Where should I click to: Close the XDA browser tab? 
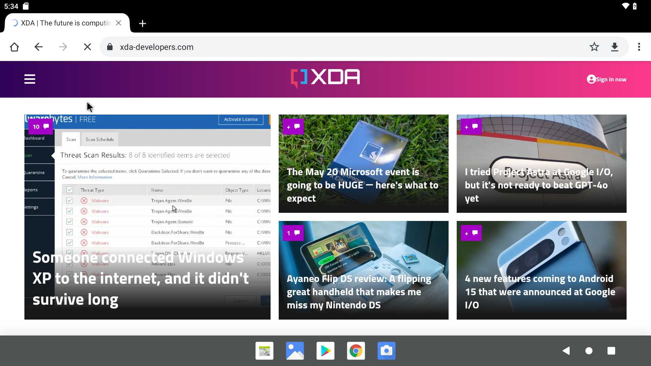pos(118,23)
